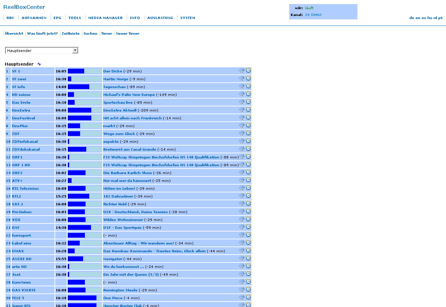Tune to SAT.1 via antenna icon
The height and width of the screenshot is (307, 446).
242,204
